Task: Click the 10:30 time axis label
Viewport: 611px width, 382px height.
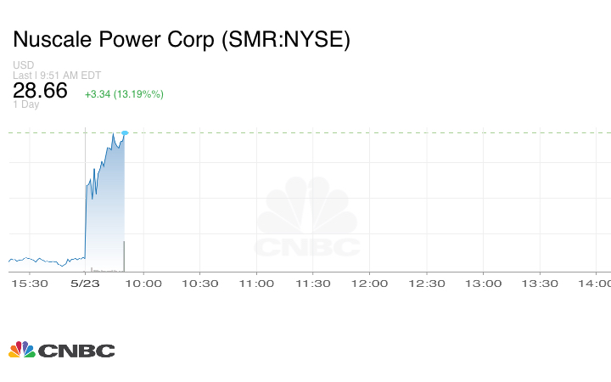Action: pyautogui.click(x=200, y=284)
